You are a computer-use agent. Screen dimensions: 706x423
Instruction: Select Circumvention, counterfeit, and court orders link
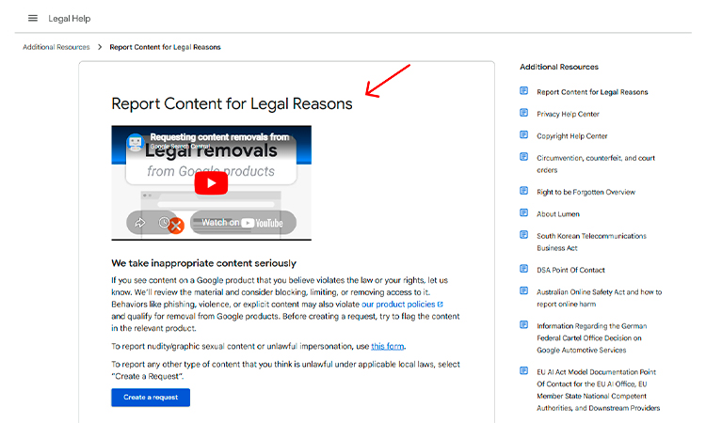point(595,158)
